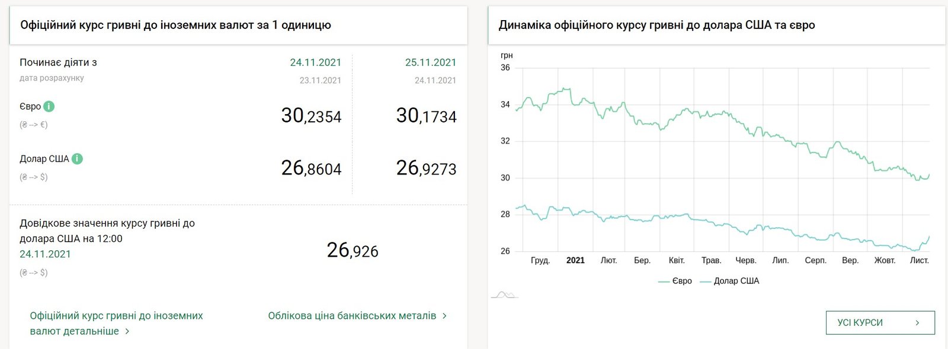The width and height of the screenshot is (948, 349).
Task: Click the Євро legend line marker
Action: 664,281
